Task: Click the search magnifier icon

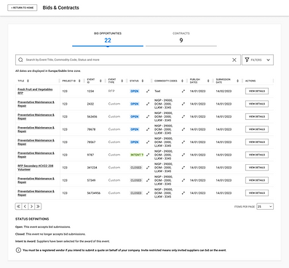Action: tap(20, 60)
